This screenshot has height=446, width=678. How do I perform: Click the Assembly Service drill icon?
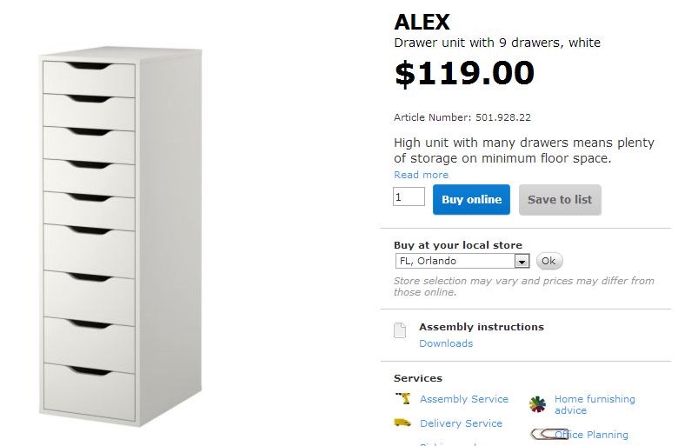tap(402, 399)
